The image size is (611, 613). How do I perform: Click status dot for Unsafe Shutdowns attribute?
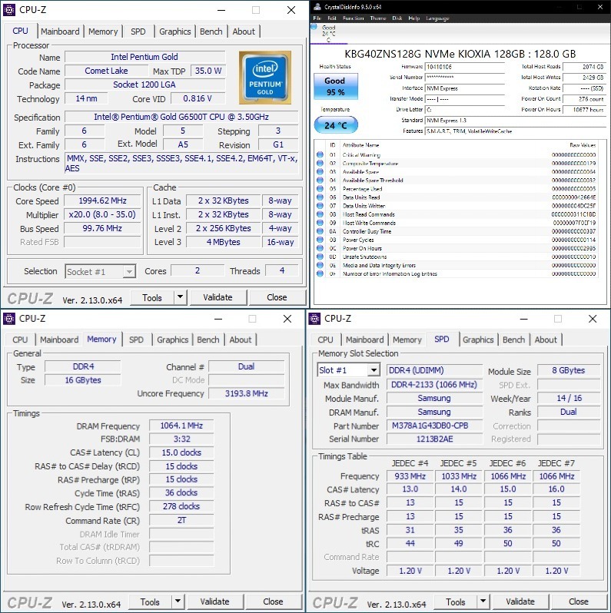[x=320, y=257]
